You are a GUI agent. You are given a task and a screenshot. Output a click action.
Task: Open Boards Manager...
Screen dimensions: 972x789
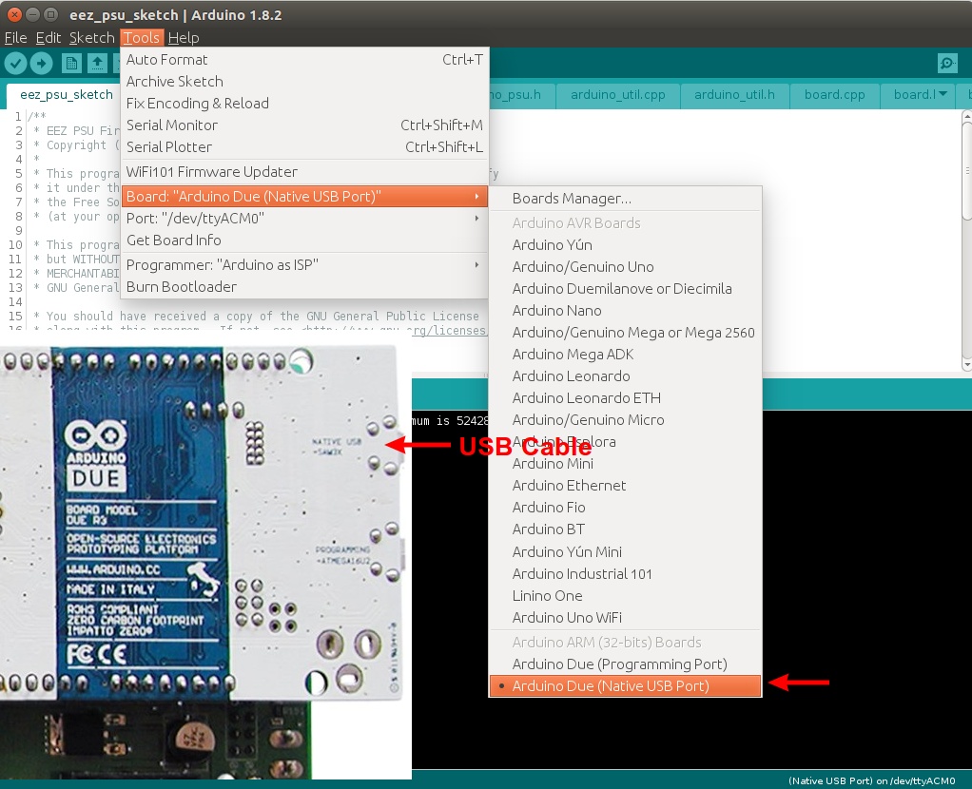(x=626, y=199)
